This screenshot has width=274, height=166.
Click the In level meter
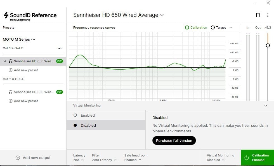tap(248, 67)
